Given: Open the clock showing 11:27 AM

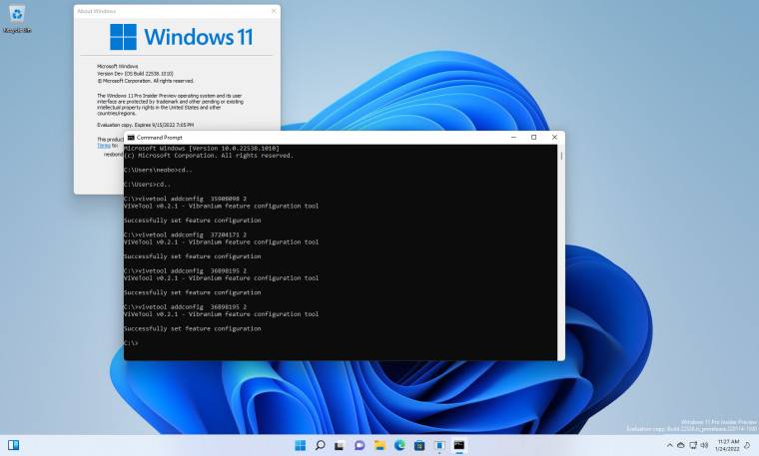Looking at the screenshot, I should (727, 445).
